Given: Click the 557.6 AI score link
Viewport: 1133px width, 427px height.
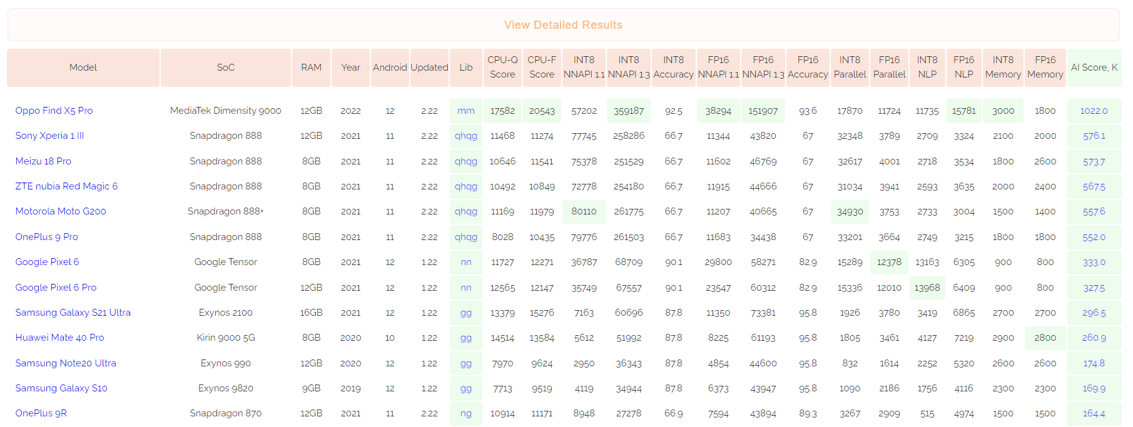Looking at the screenshot, I should pyautogui.click(x=1094, y=211).
